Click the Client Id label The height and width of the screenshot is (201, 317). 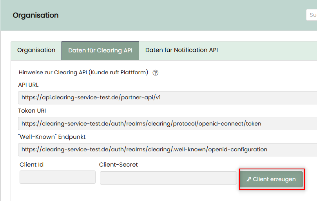tap(32, 165)
